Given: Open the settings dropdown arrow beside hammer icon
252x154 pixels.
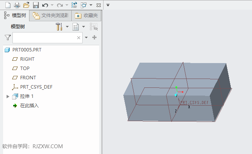Looking at the screenshot, I should [x=67, y=27].
